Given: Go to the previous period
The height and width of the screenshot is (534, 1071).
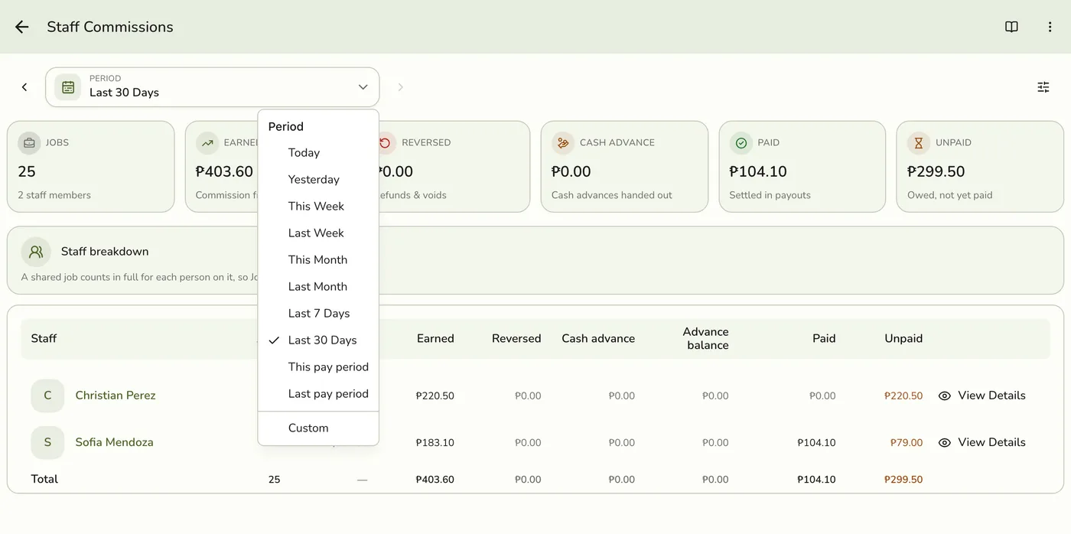Looking at the screenshot, I should pyautogui.click(x=24, y=87).
